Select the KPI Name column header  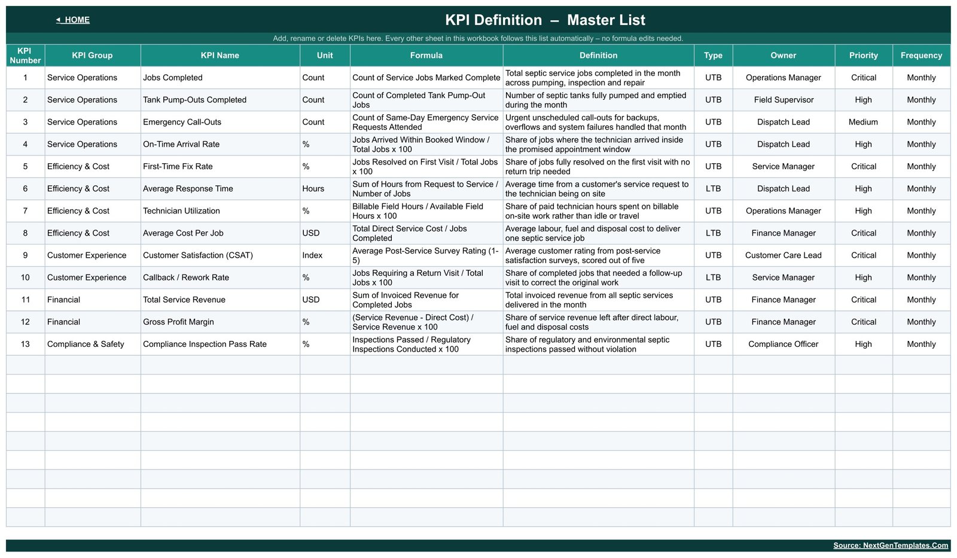tap(220, 56)
